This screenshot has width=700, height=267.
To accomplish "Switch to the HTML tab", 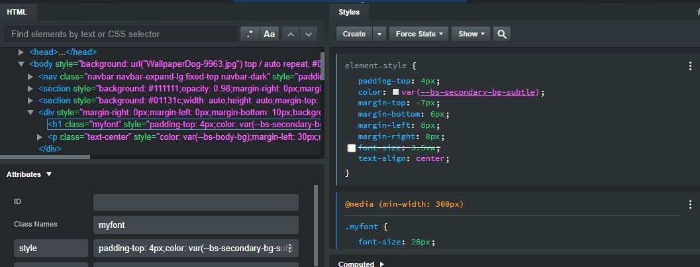I will click(17, 11).
